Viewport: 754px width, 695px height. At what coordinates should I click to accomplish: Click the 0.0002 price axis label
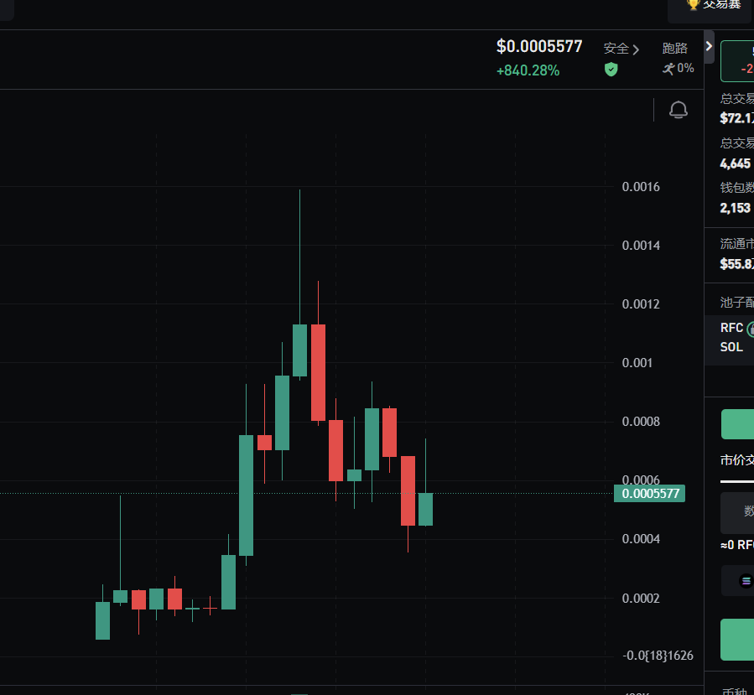click(x=641, y=599)
